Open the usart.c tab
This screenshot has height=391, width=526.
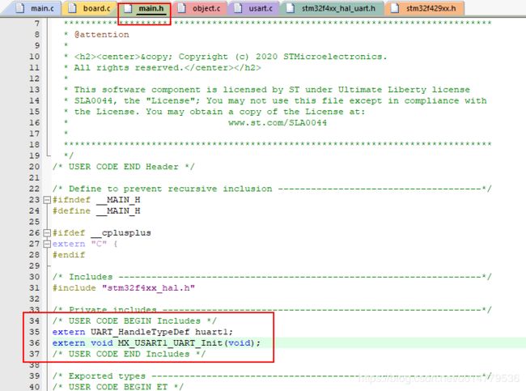pyautogui.click(x=254, y=8)
